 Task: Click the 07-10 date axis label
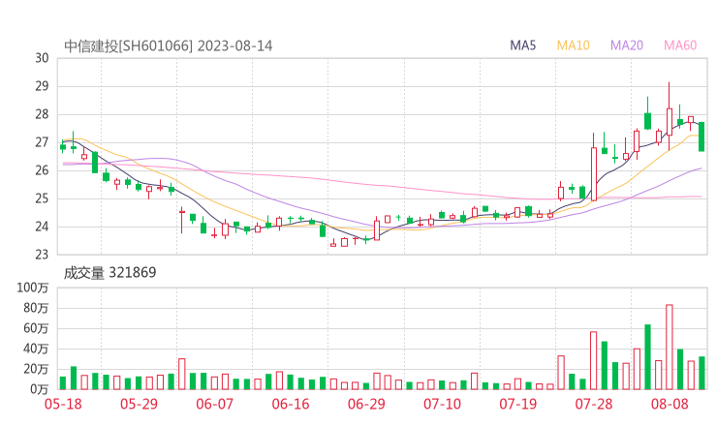point(442,404)
